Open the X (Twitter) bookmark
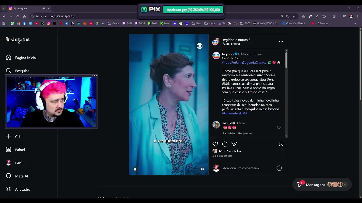Screen dimensions: 362x203 point(42,23)
